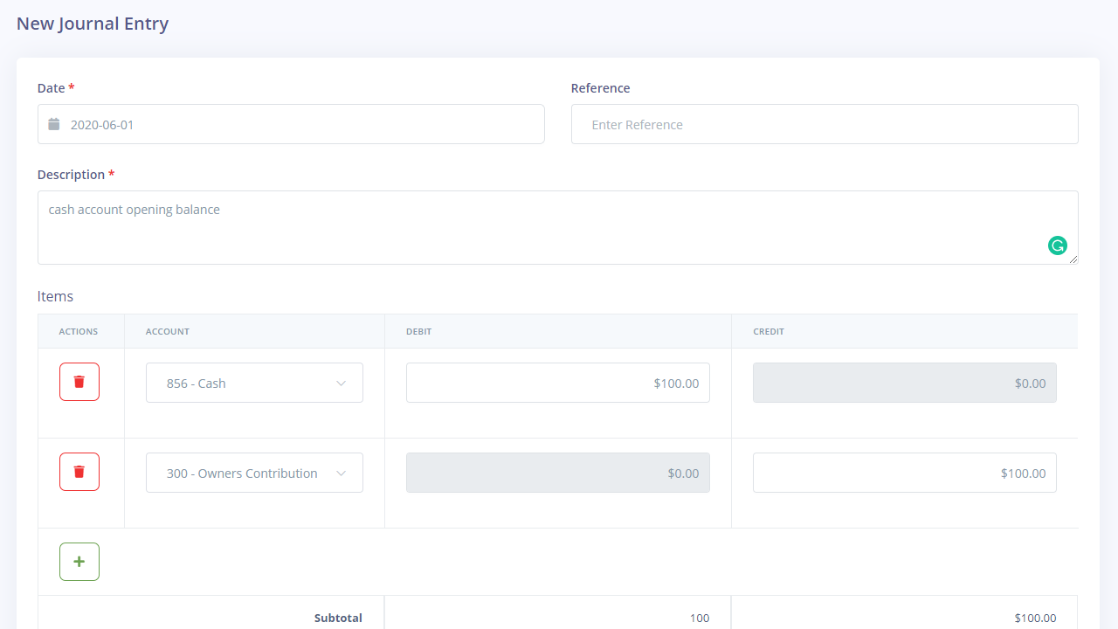Screen dimensions: 1118x629
Task: Open the 300 - Owners Contribution dropdown
Action: (x=254, y=473)
